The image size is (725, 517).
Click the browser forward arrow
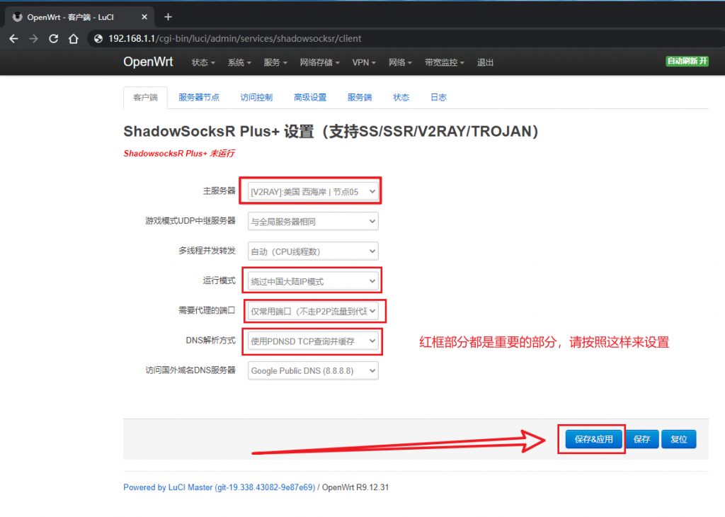34,39
